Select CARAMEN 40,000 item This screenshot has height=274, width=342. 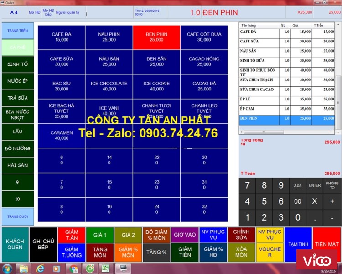[x=62, y=136]
